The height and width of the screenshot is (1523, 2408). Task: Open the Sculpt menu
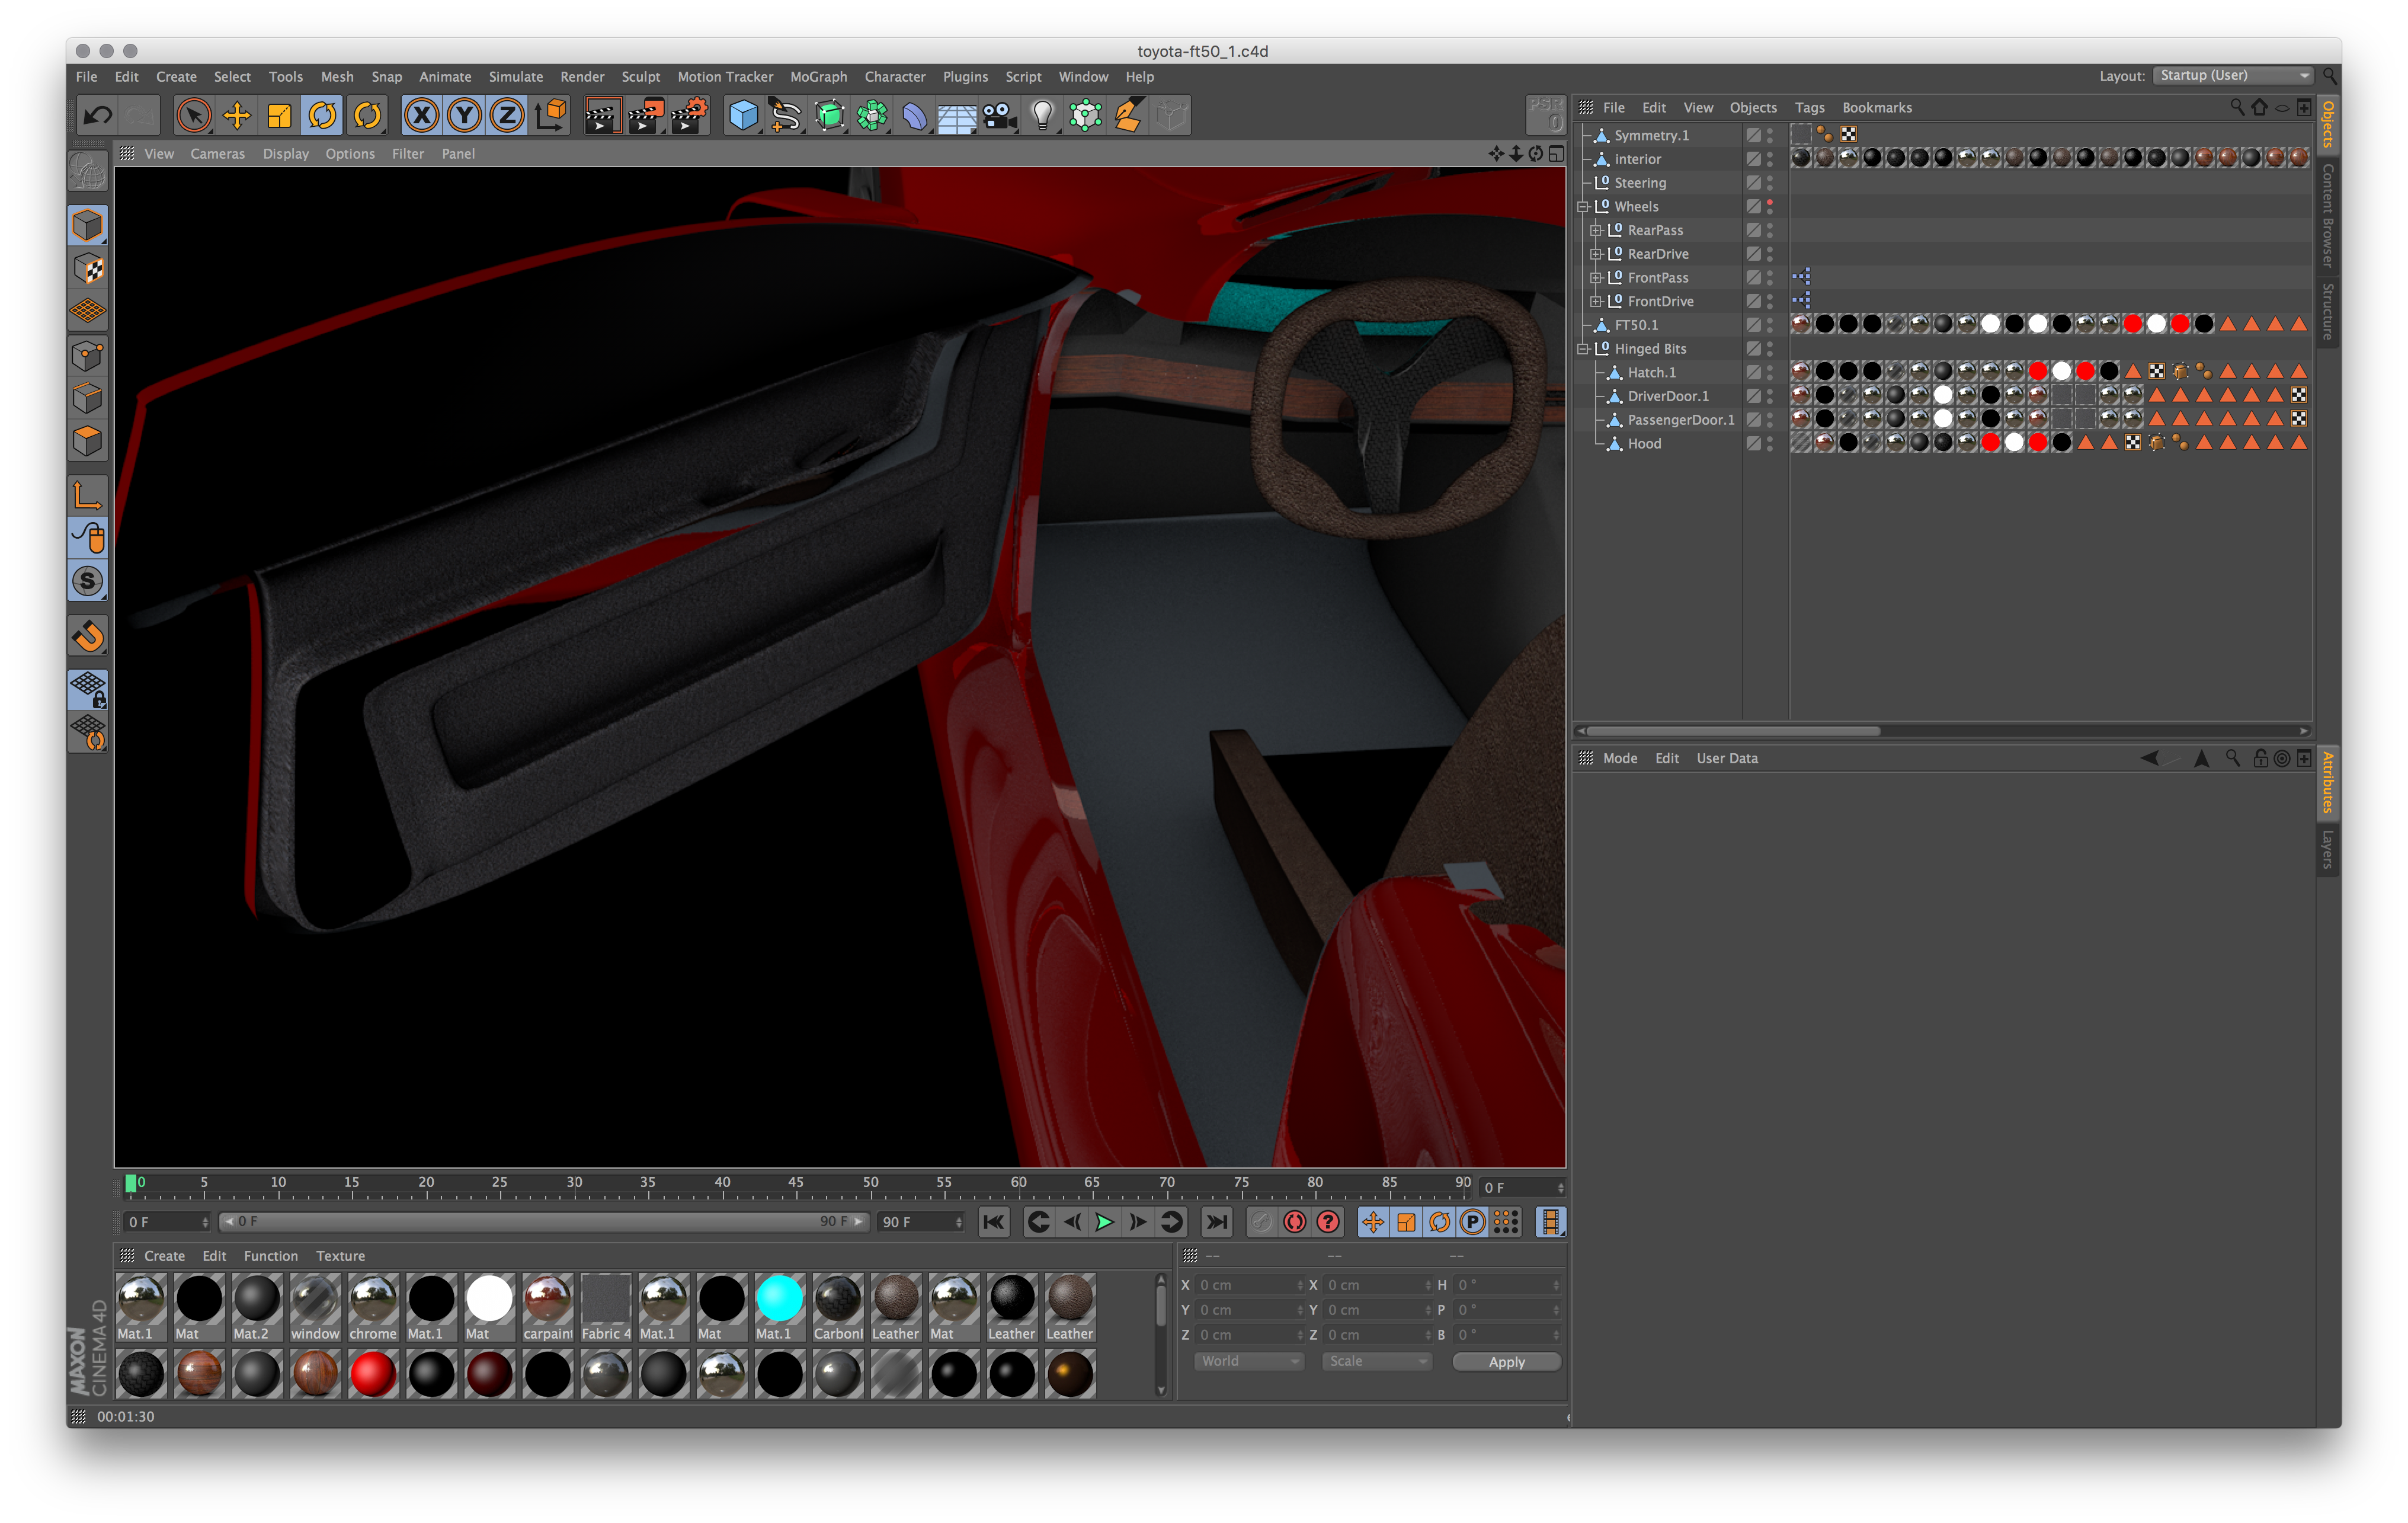(x=640, y=77)
